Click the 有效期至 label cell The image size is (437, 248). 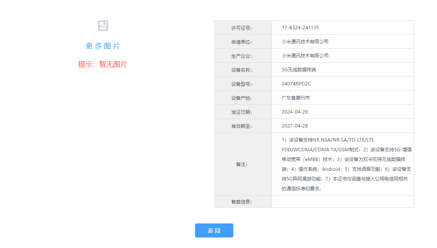243,126
